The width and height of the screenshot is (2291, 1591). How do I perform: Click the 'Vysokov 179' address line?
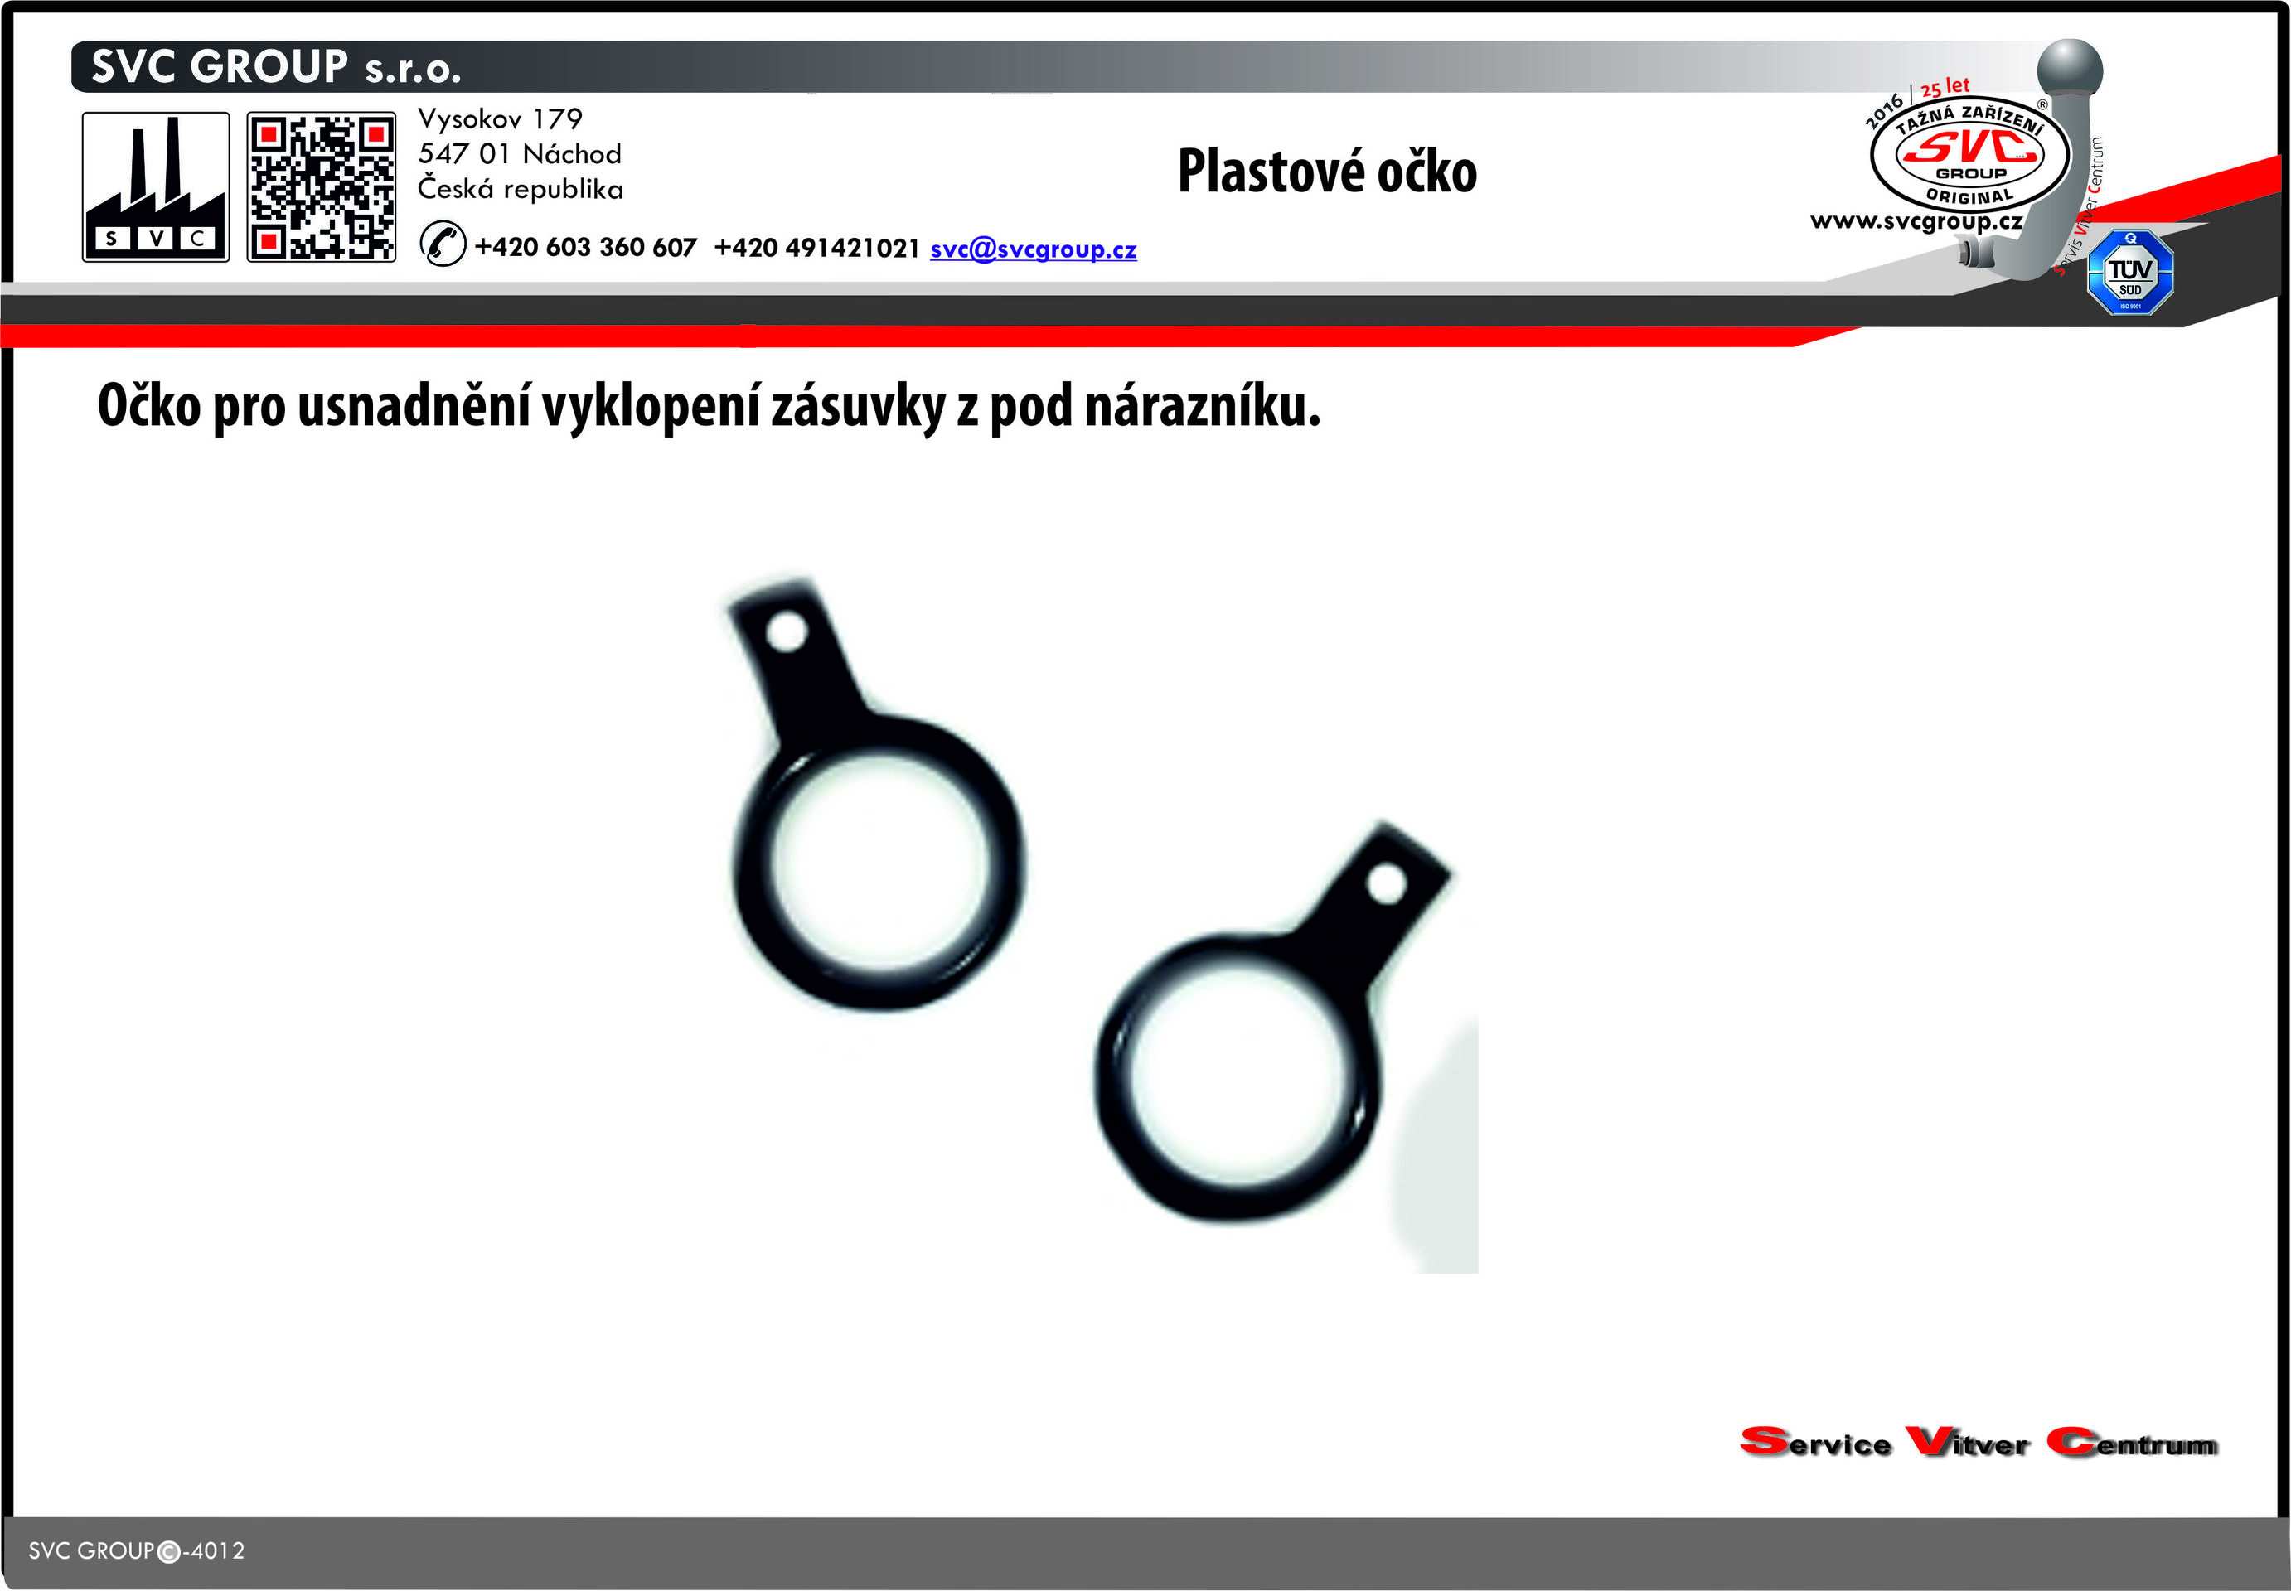tap(500, 118)
